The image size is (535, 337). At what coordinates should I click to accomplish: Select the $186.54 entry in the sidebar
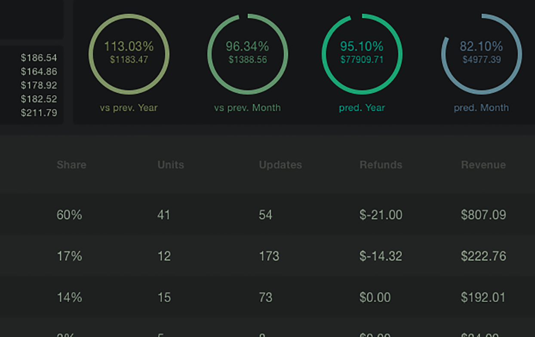38,58
